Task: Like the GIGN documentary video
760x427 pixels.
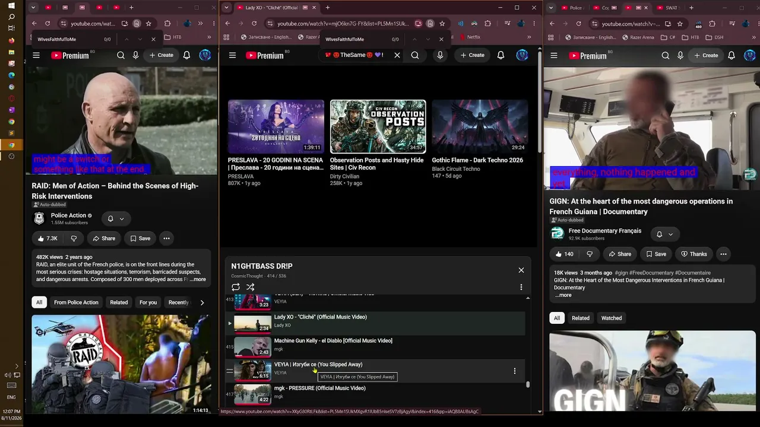Action: (x=563, y=254)
